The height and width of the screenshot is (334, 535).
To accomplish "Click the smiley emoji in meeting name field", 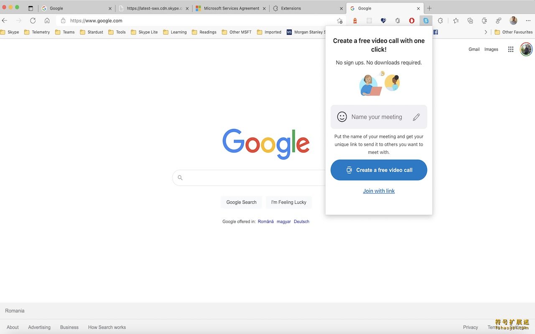I will [x=342, y=117].
